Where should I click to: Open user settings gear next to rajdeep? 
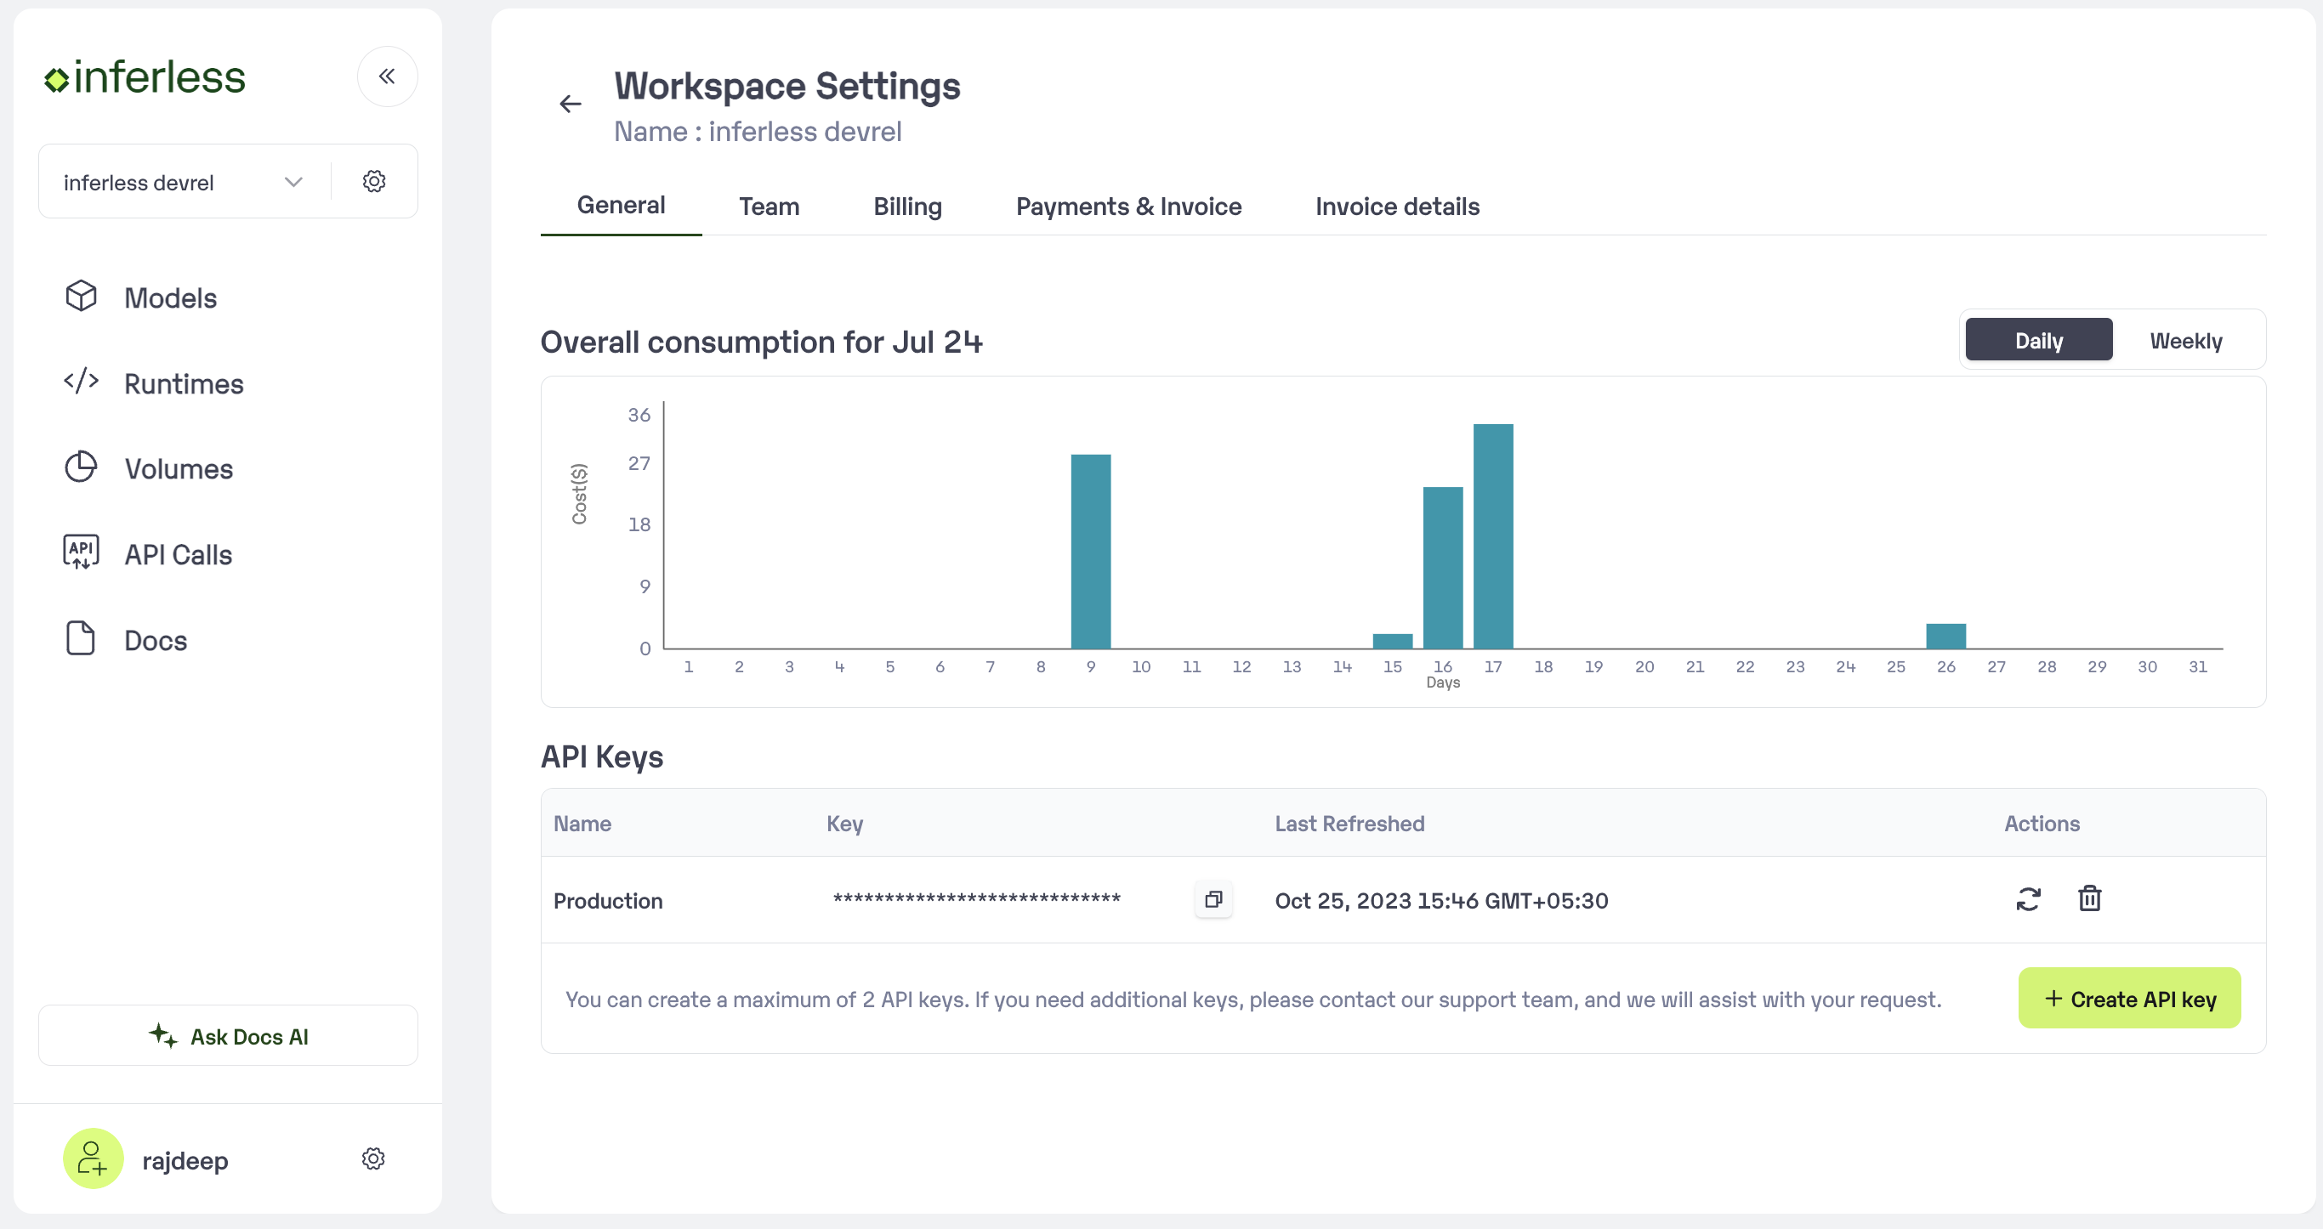click(x=372, y=1158)
